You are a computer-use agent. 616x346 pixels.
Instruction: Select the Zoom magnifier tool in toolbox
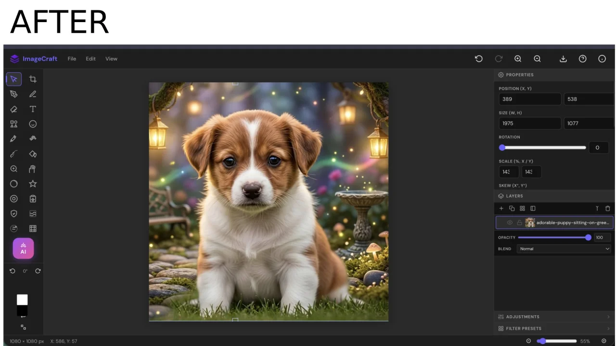coord(13,169)
